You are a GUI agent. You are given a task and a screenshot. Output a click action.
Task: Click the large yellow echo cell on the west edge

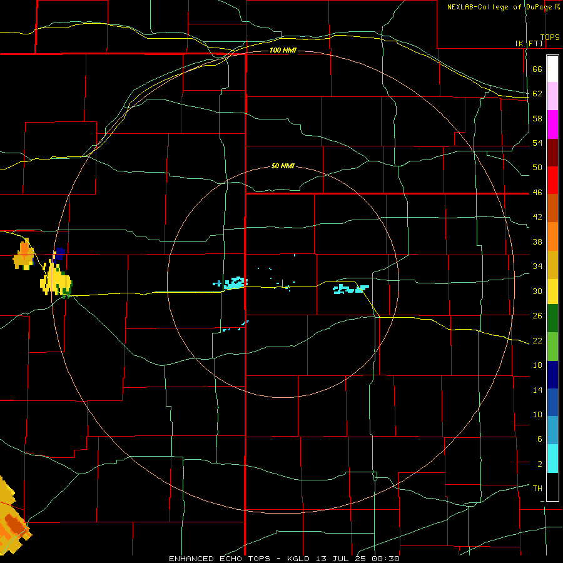[x=56, y=280]
